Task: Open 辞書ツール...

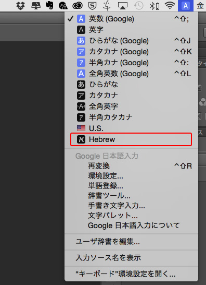Action: click(131, 196)
